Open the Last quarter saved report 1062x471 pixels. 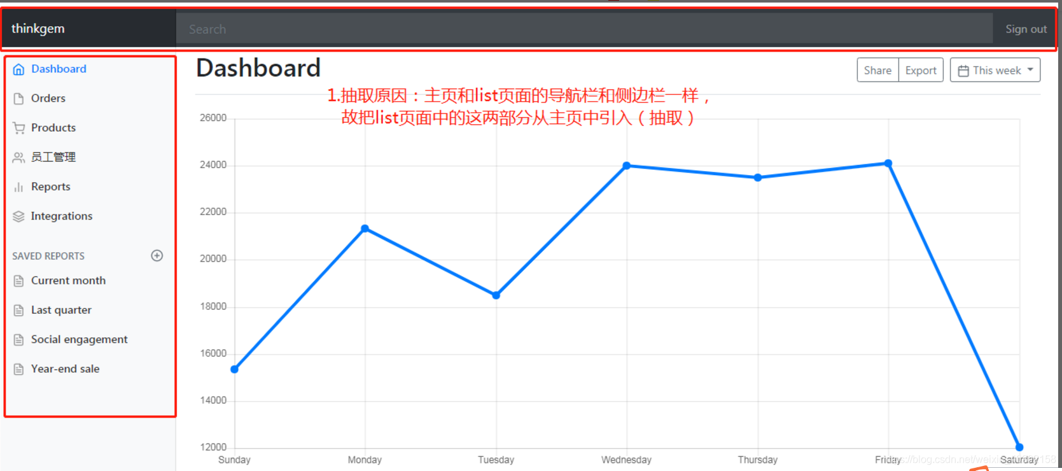pos(61,310)
